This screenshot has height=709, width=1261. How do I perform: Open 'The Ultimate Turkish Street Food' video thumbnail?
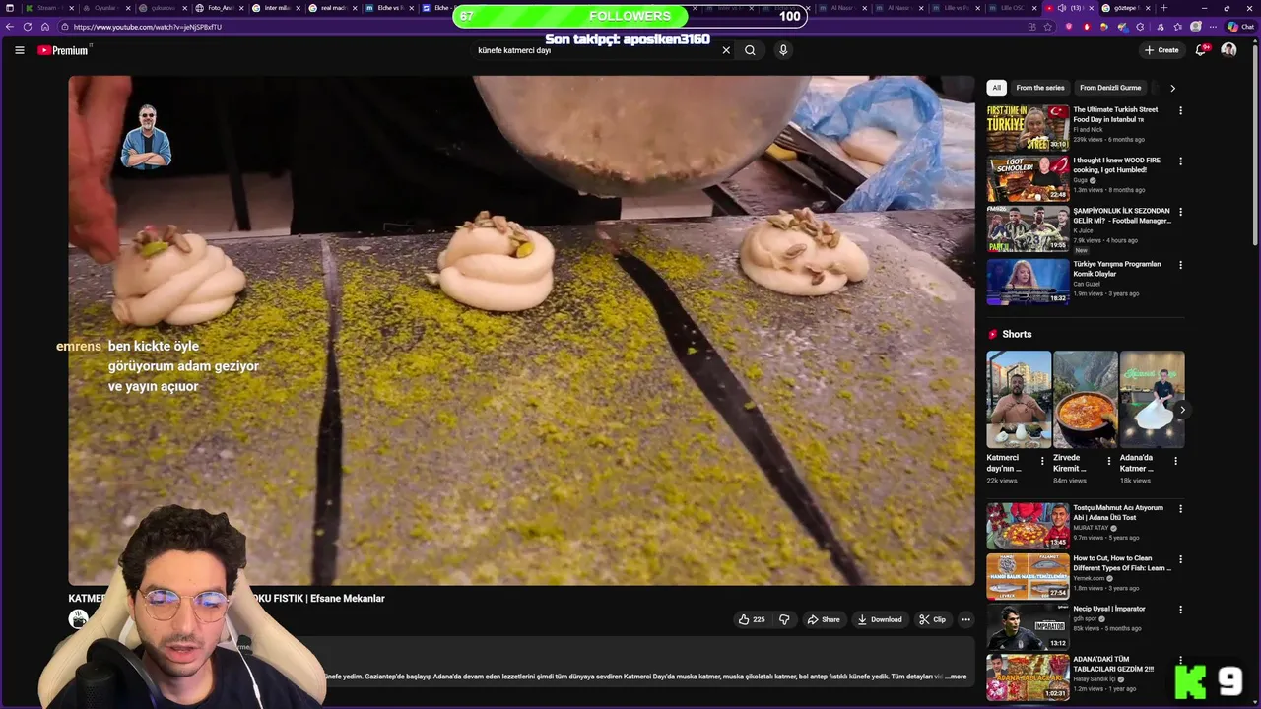(1028, 127)
